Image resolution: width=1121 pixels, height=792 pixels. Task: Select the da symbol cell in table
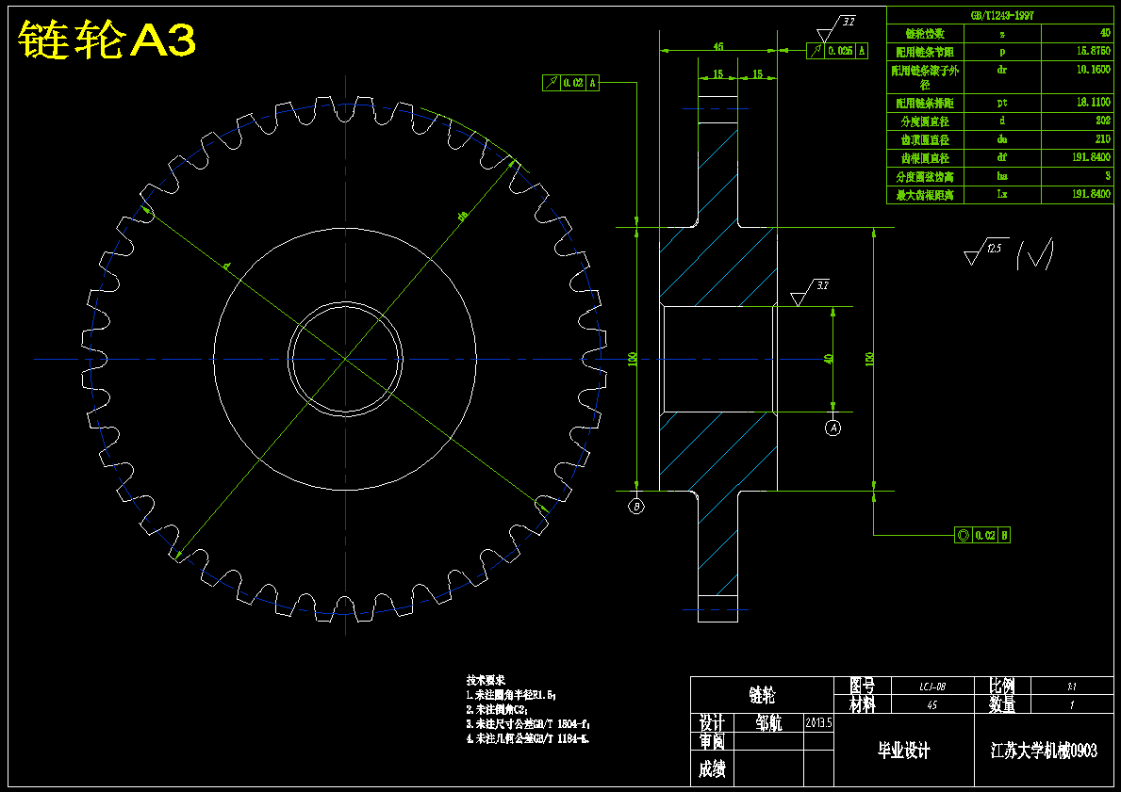(x=1002, y=140)
